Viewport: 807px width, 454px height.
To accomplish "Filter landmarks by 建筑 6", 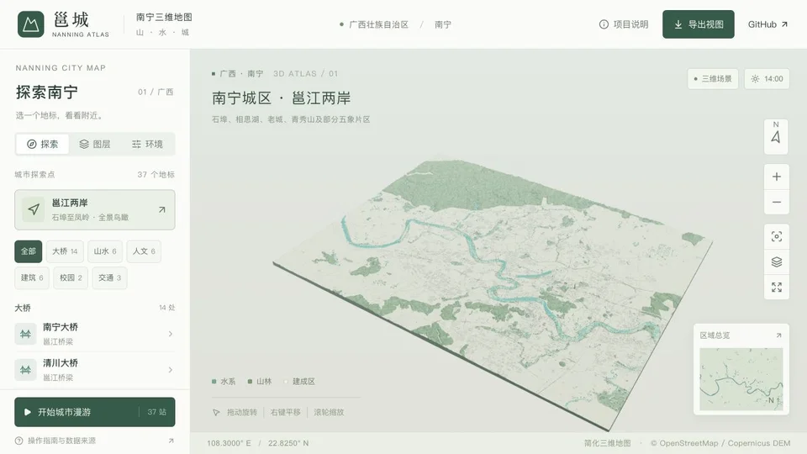I will (32, 278).
